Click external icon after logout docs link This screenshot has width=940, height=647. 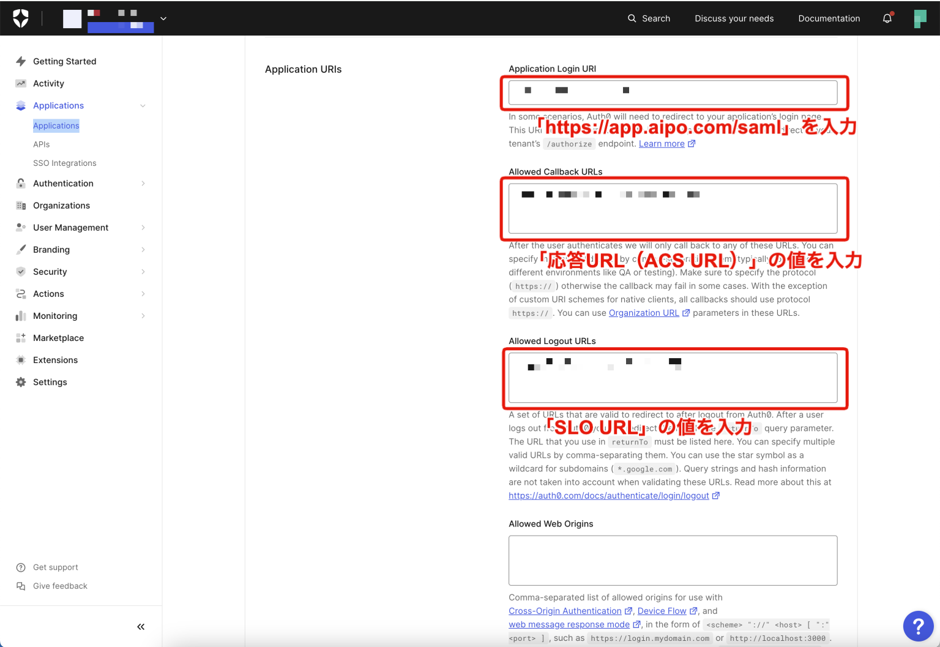pyautogui.click(x=716, y=496)
